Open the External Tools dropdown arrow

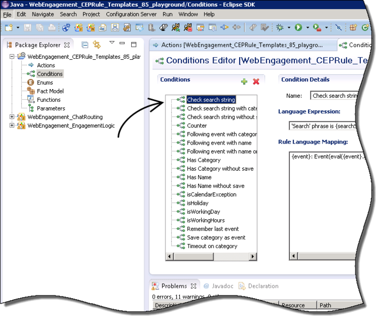pyautogui.click(x=327, y=28)
